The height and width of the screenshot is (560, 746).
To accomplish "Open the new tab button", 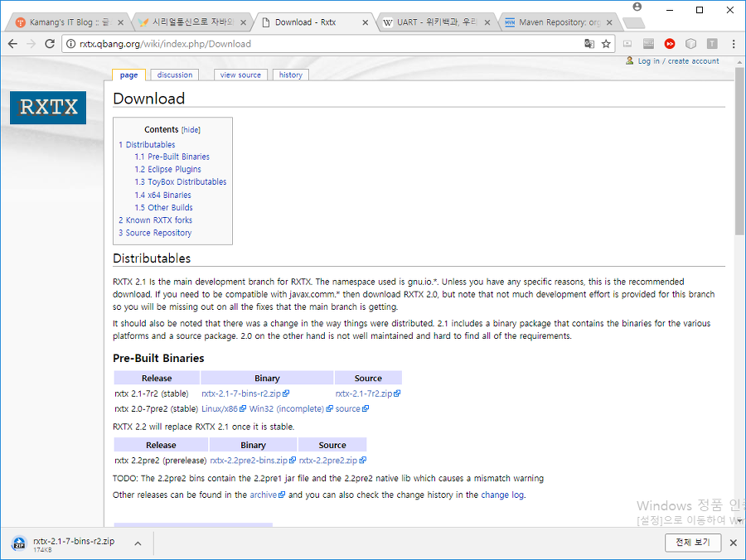I will (633, 22).
